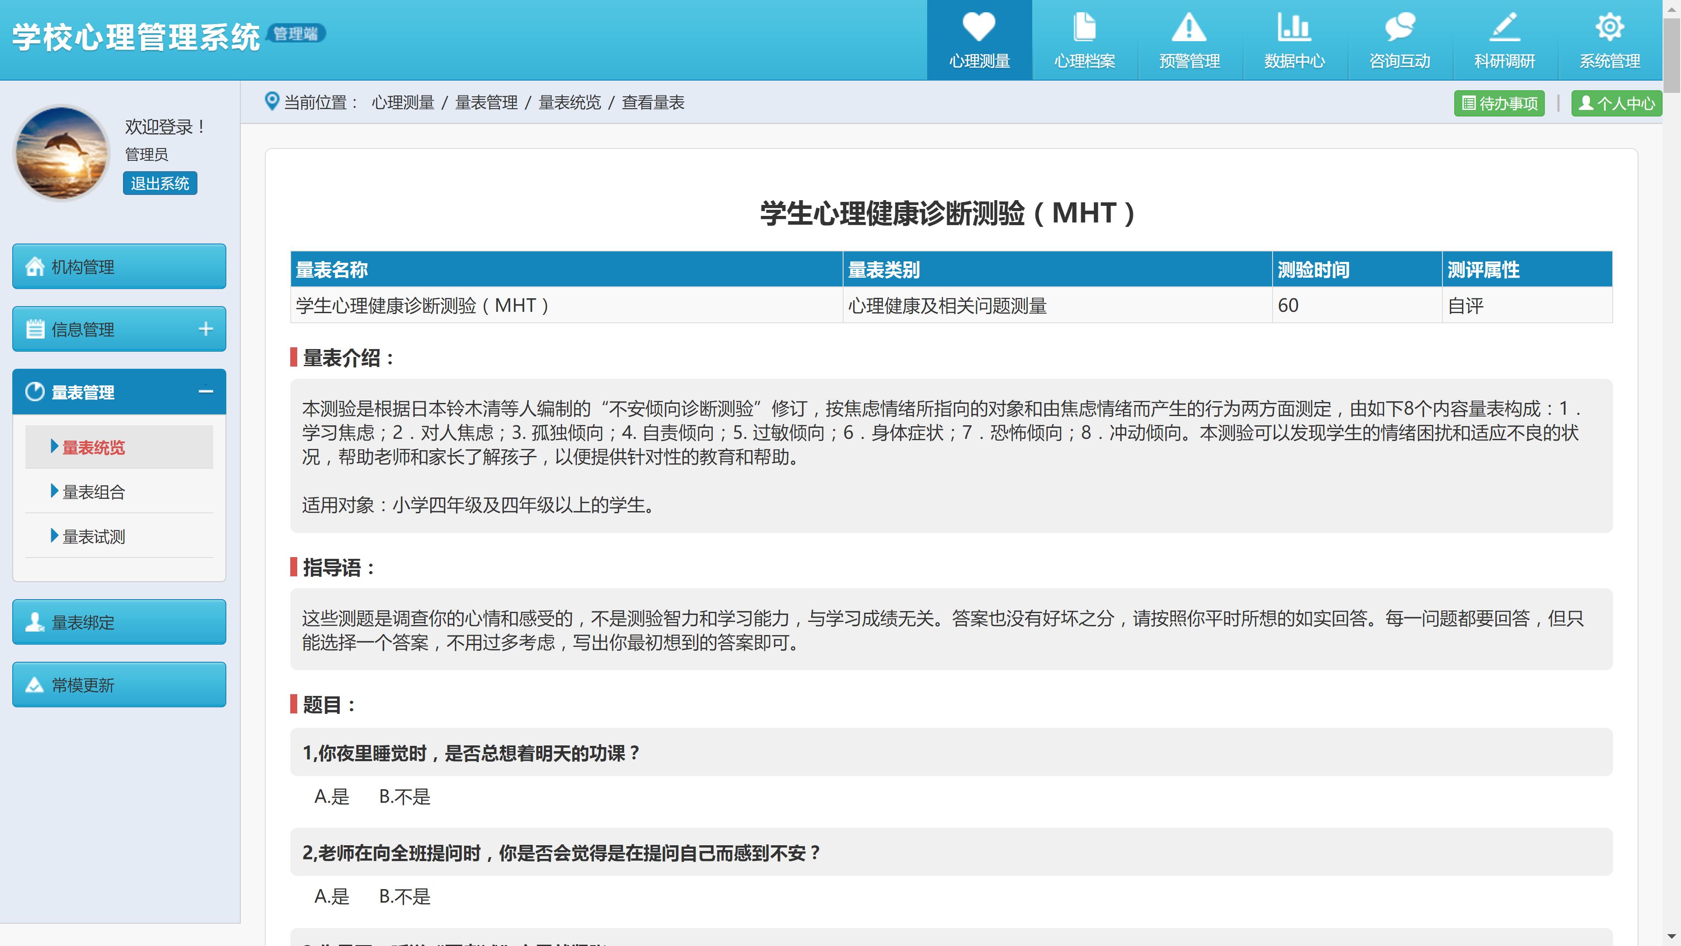Click the 系统管理 gear icon
This screenshot has height=946, width=1681.
tap(1609, 28)
